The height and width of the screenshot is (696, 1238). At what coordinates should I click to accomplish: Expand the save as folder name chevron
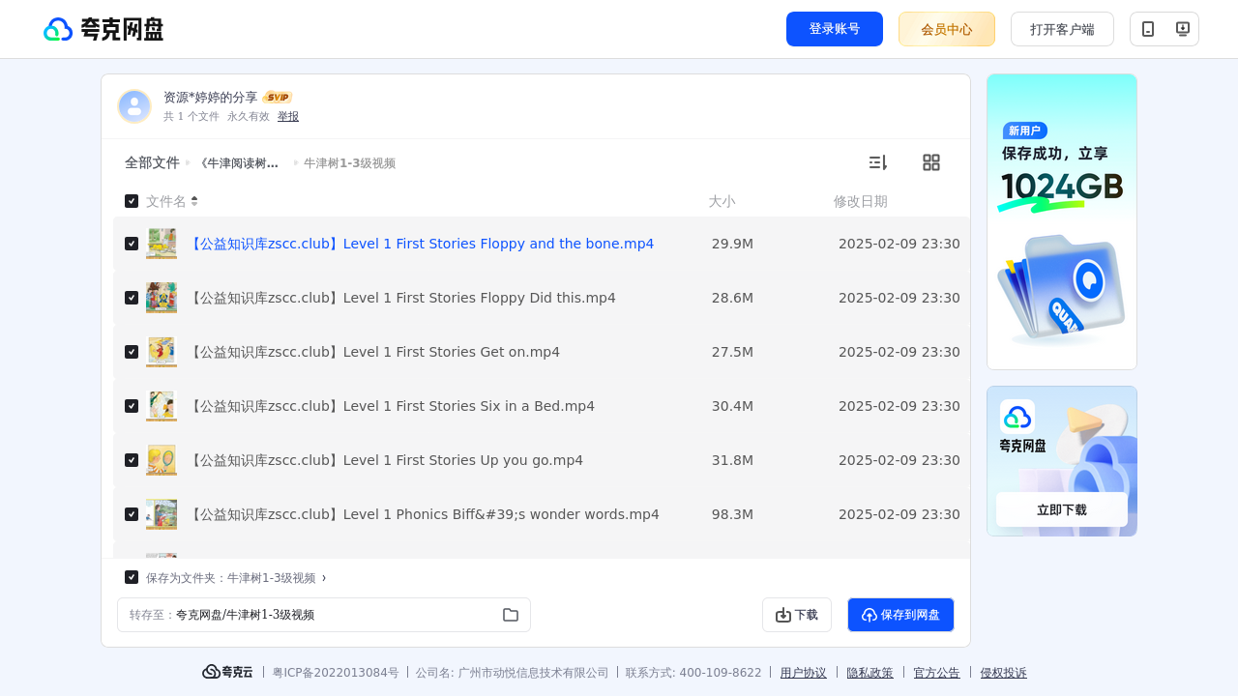point(324,578)
